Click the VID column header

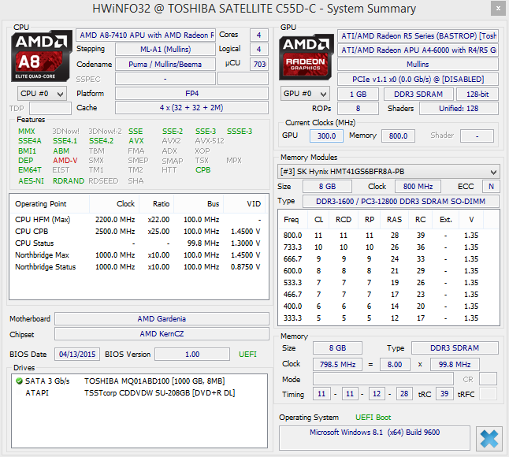[x=244, y=204]
